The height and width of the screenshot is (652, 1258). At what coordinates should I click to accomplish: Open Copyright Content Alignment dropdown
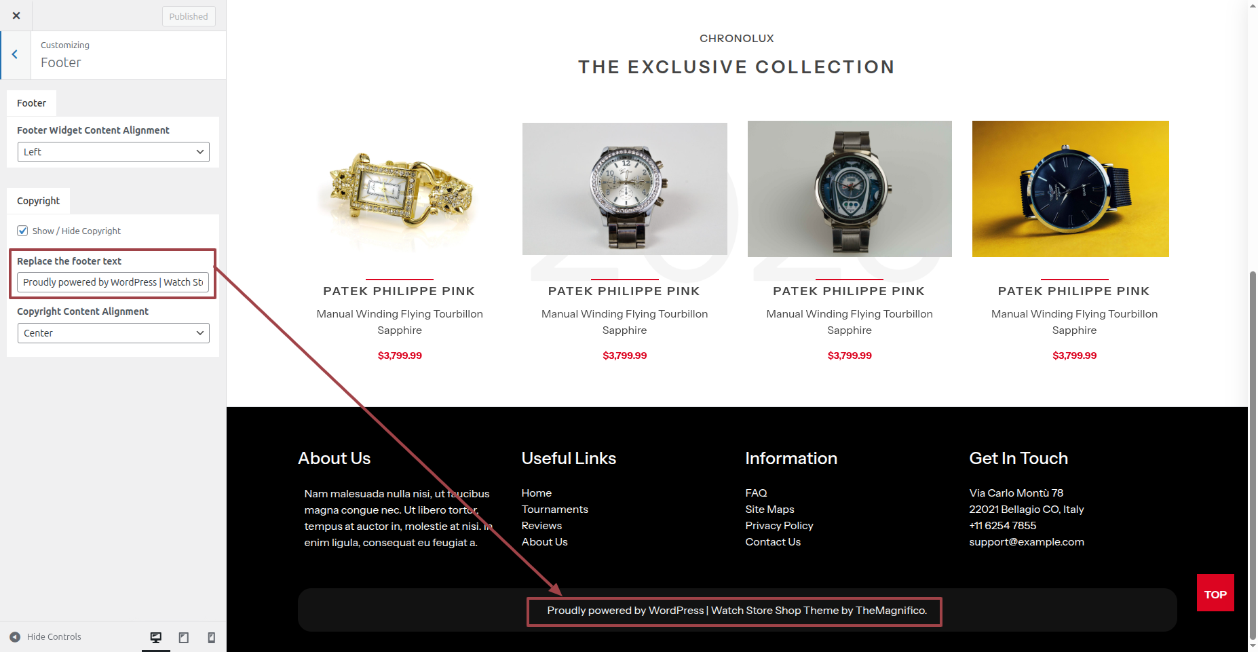coord(113,333)
